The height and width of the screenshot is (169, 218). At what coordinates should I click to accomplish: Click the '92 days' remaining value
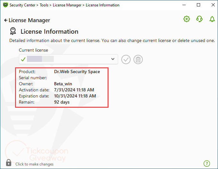(62, 102)
